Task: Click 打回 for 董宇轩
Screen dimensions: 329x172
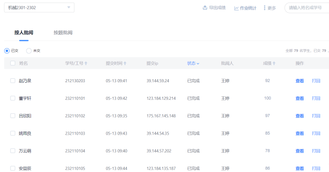Action: pos(316,99)
